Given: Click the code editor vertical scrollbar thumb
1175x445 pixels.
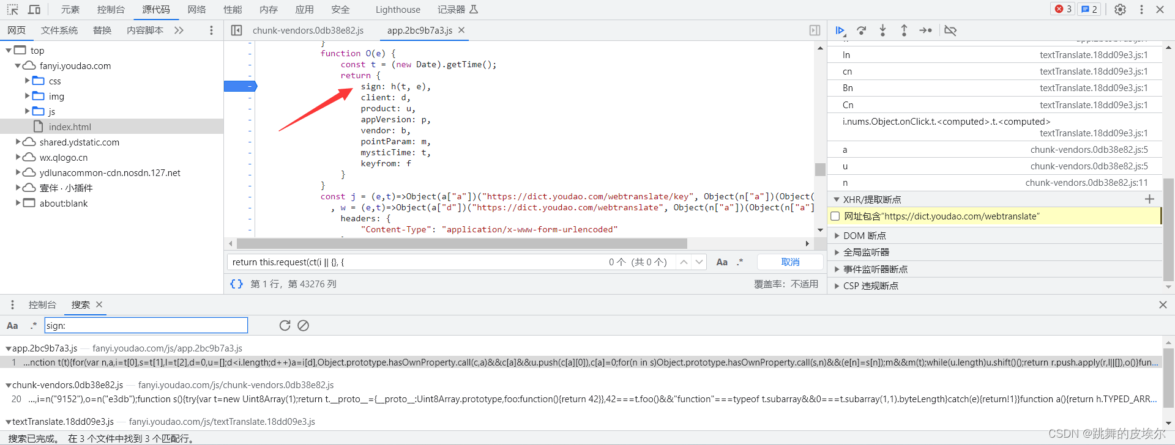Looking at the screenshot, I should click(820, 169).
